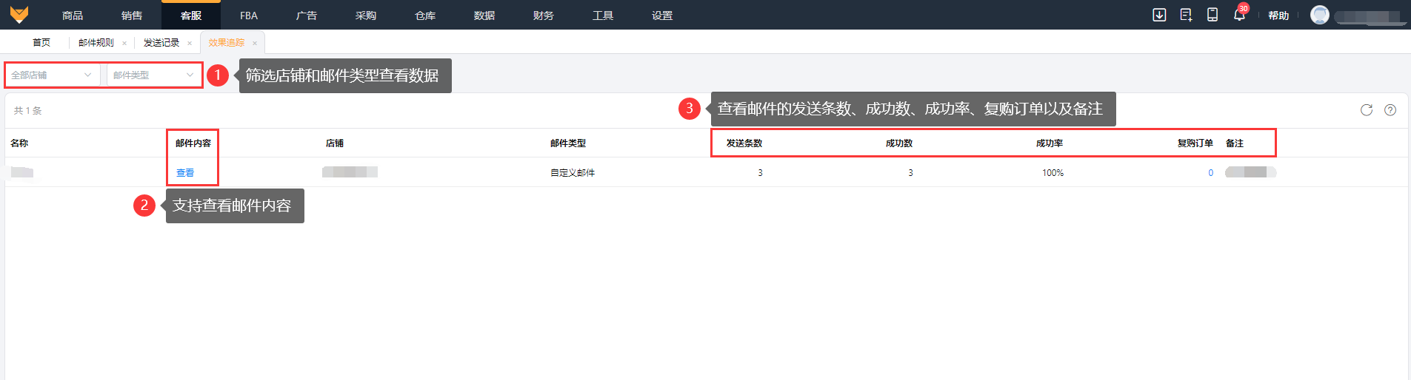Open the 仓库 menu
Viewport: 1411px width, 380px height.
[x=425, y=16]
